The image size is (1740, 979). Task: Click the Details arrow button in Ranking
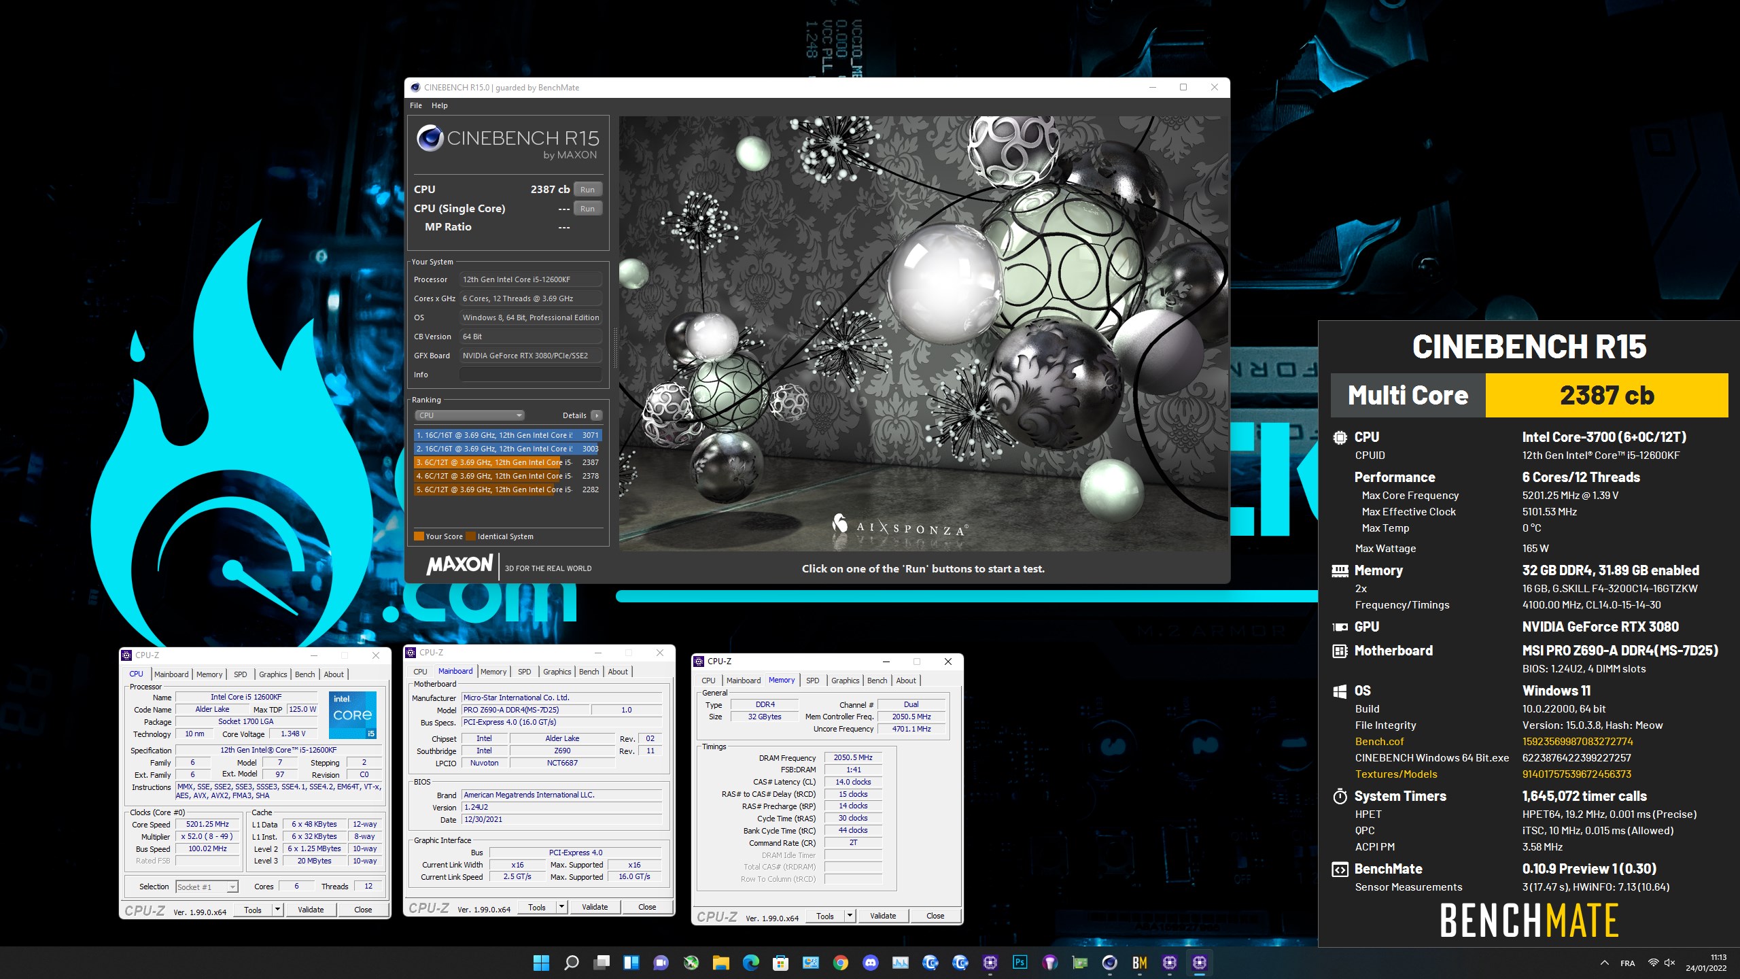(597, 415)
